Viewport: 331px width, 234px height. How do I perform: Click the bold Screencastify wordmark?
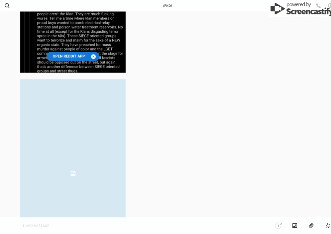pos(308,12)
